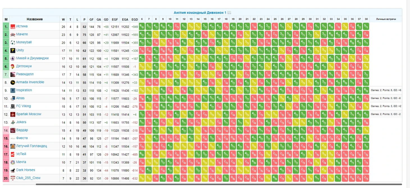Click the Летучий Голландец team logo
The width and height of the screenshot is (410, 188).
(13, 146)
